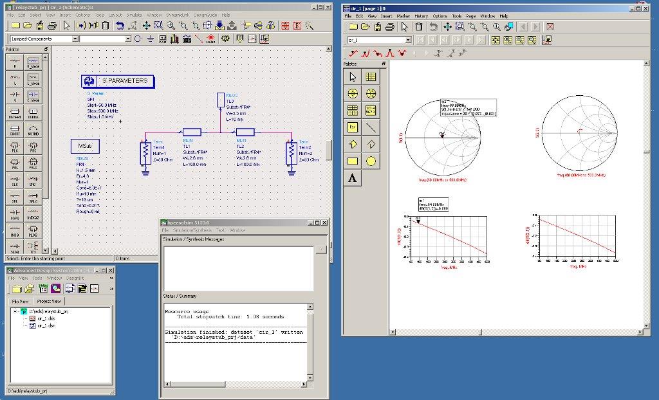659x400 pixels.
Task: Click the peak marker icon
Action: (x=389, y=53)
